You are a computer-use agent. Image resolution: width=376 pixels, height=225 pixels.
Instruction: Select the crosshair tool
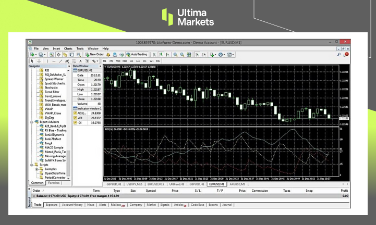(x=39, y=61)
